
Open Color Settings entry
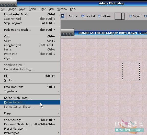(30, 120)
